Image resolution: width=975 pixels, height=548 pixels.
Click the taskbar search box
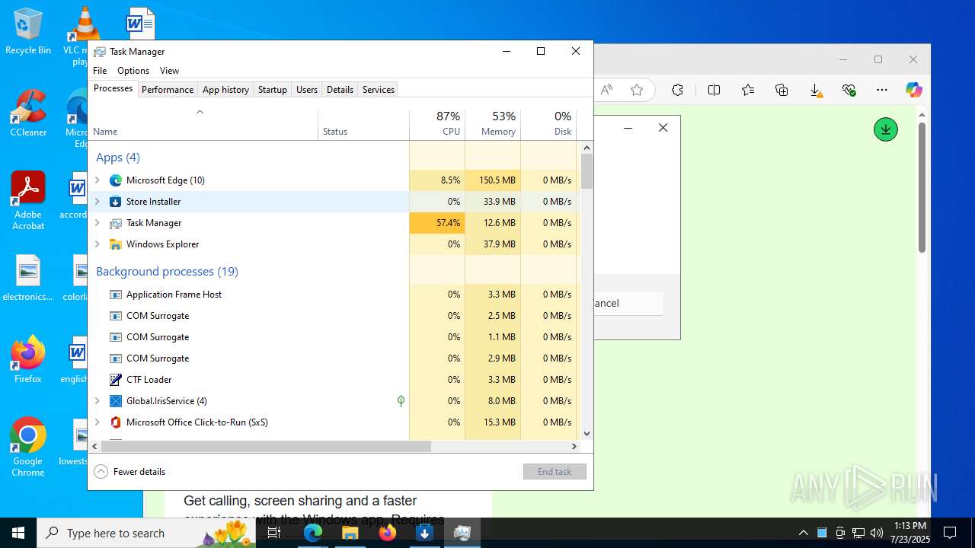(x=146, y=533)
